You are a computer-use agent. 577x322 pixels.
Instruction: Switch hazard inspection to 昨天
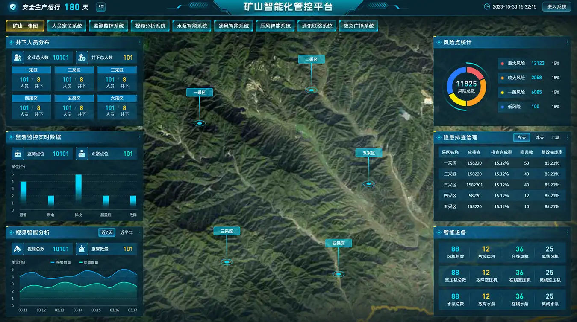540,137
